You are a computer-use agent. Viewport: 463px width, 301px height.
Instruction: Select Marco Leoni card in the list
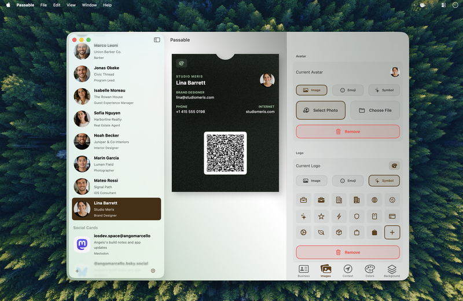click(116, 52)
